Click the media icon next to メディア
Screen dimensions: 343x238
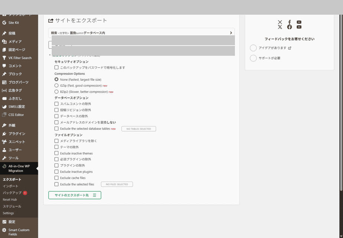coord(4,42)
